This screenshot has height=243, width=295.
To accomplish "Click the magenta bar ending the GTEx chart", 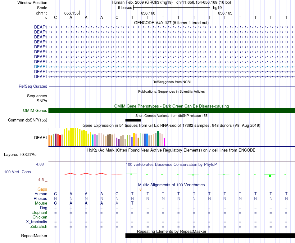I will [x=165, y=142].
